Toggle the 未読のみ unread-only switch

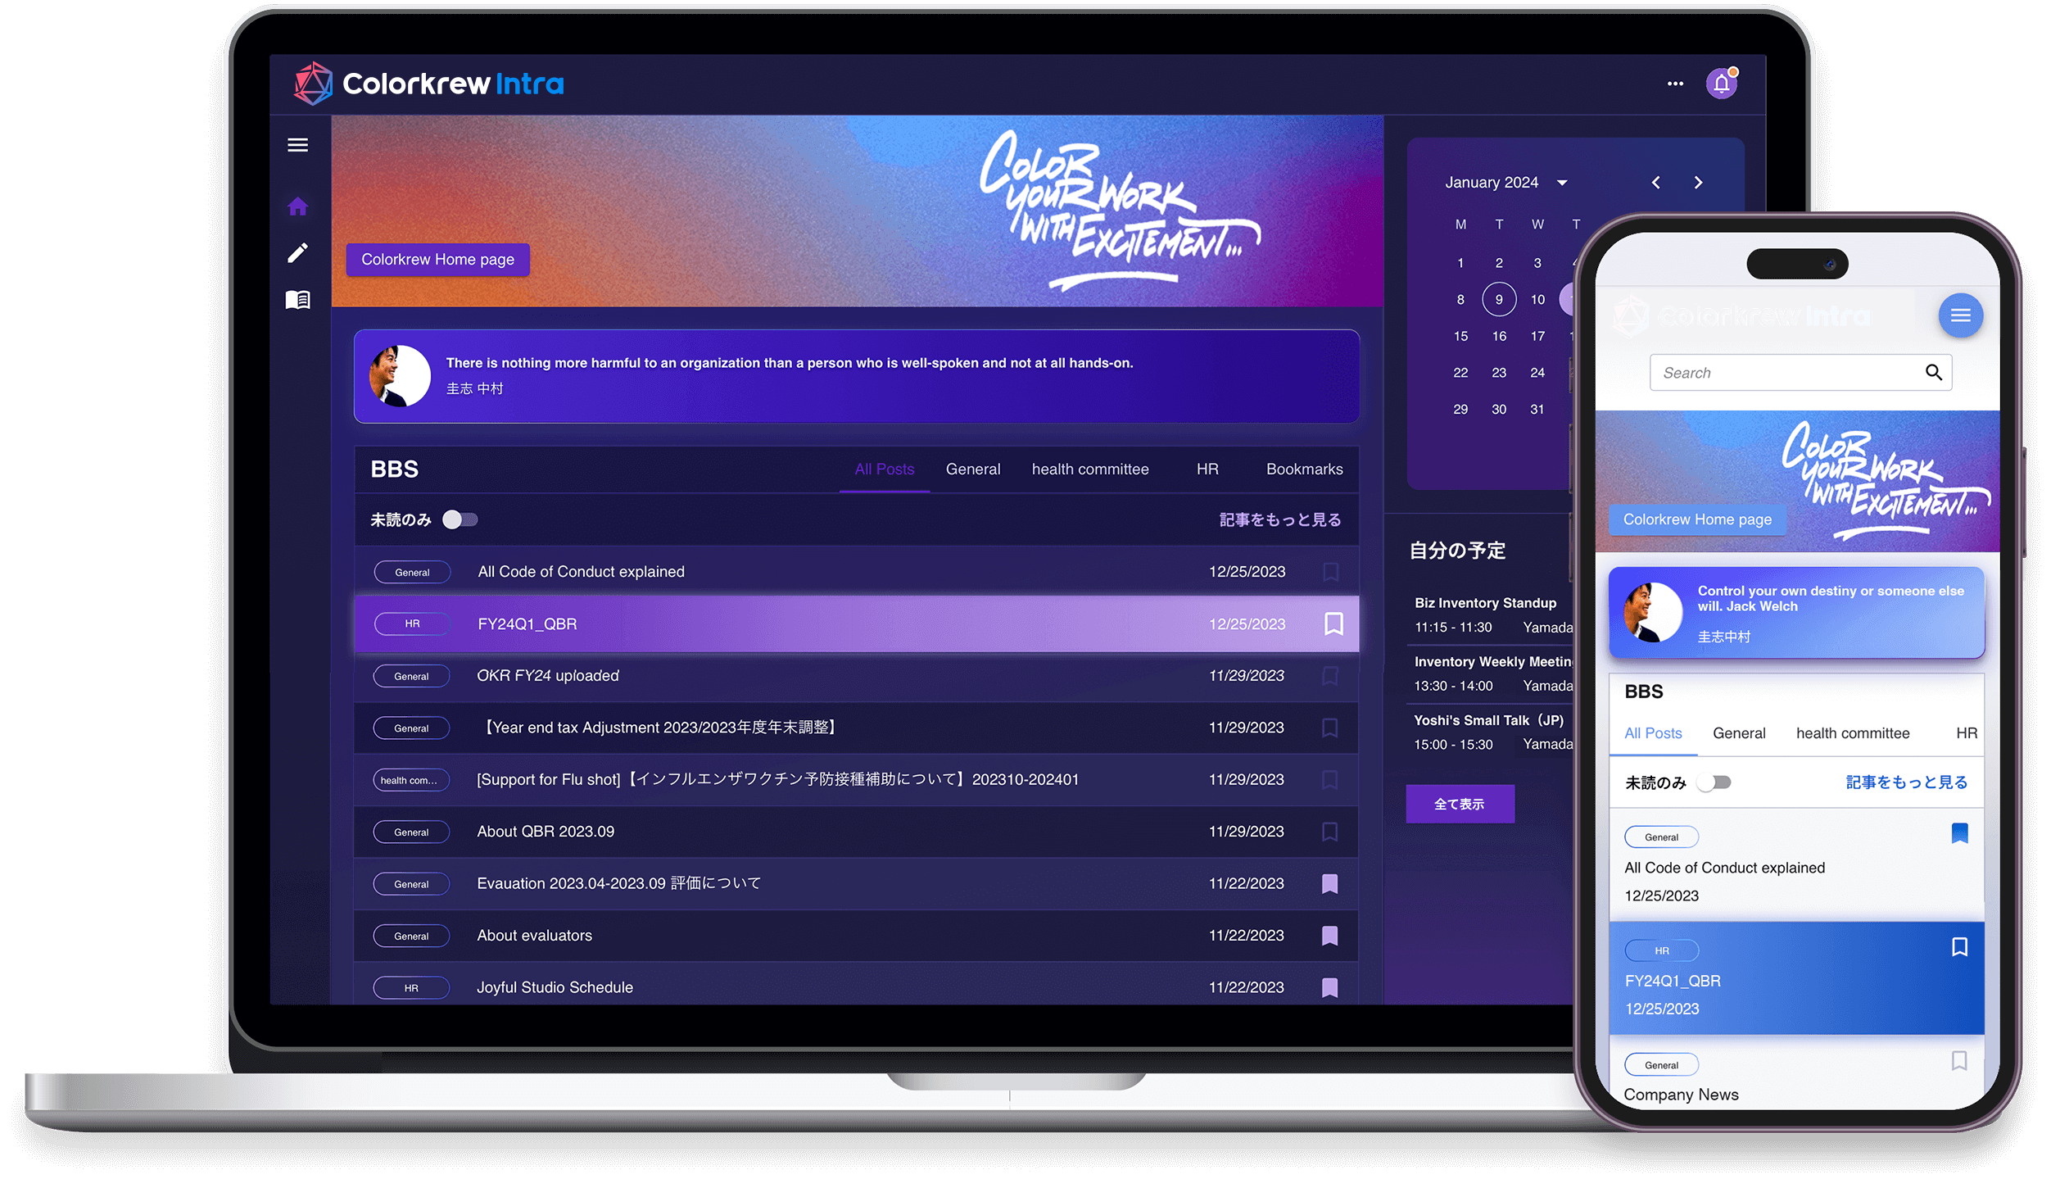click(460, 519)
